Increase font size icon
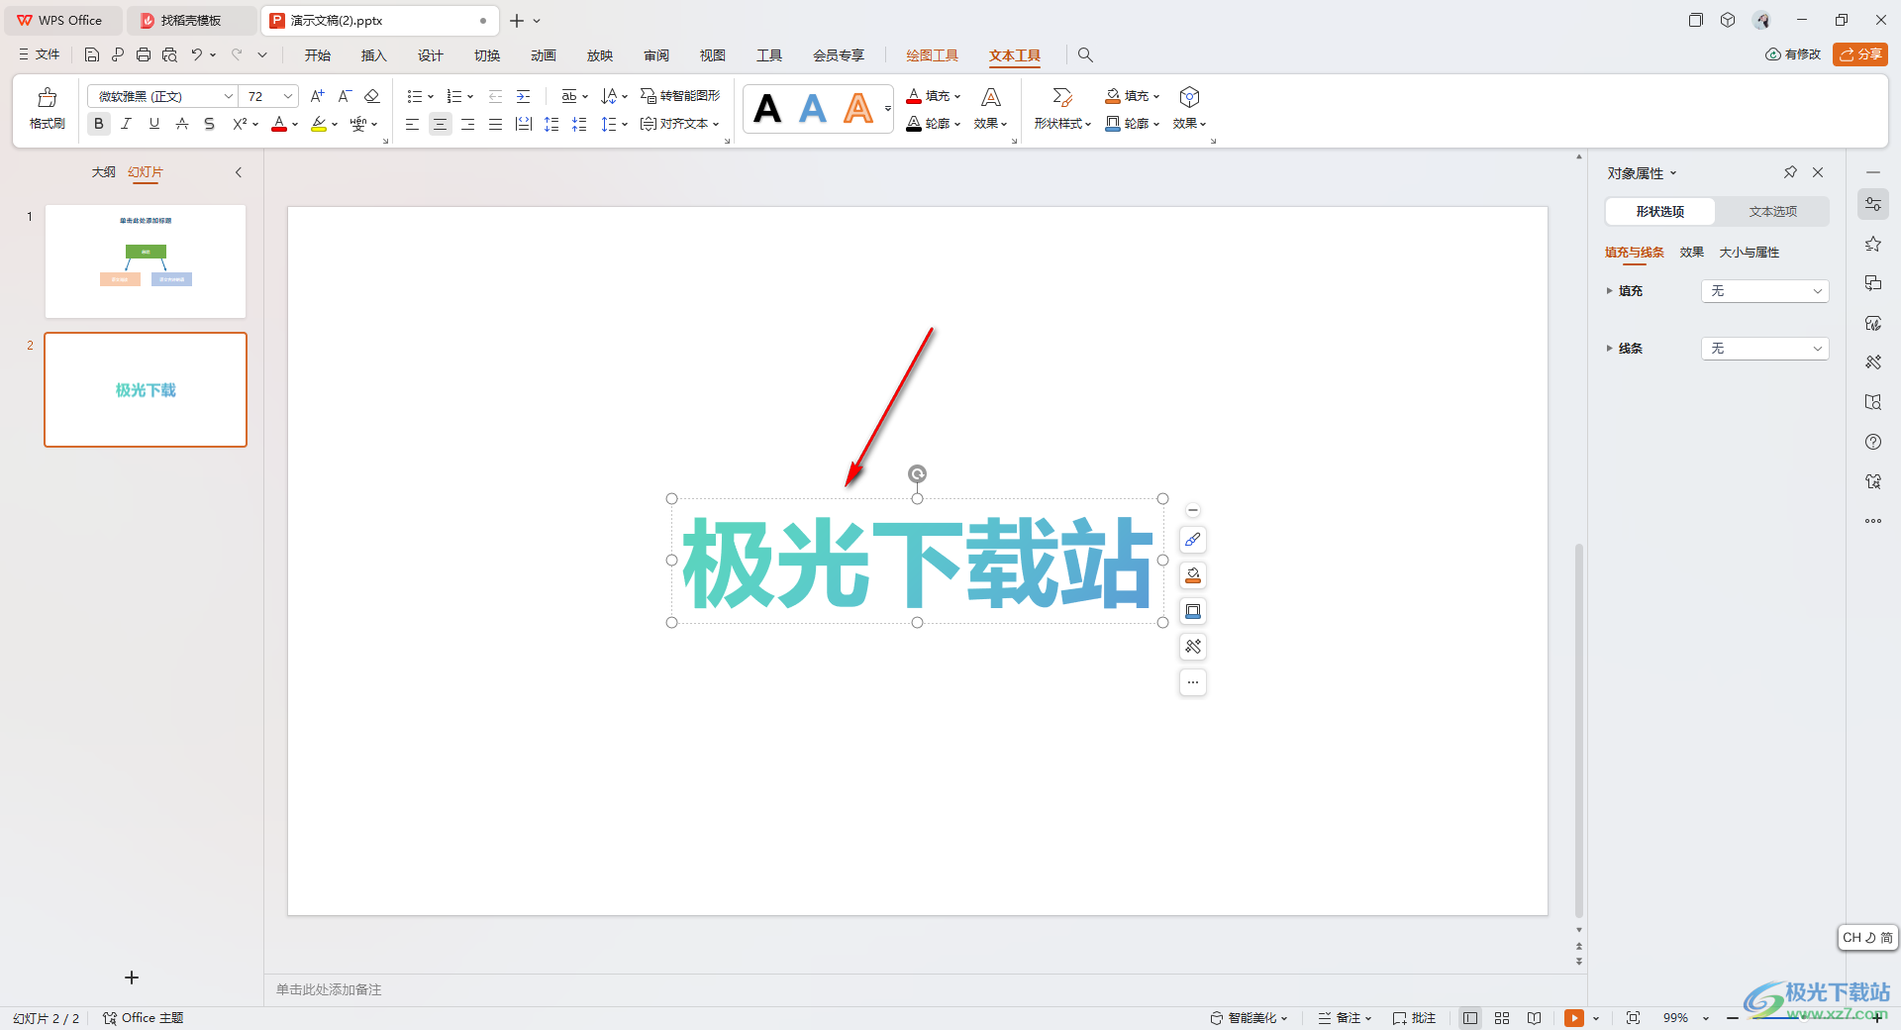This screenshot has height=1030, width=1901. 317,96
